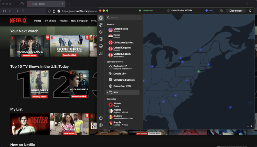This screenshot has width=257, height=147.
Task: Go back in the browser
Action: (x=11, y=11)
